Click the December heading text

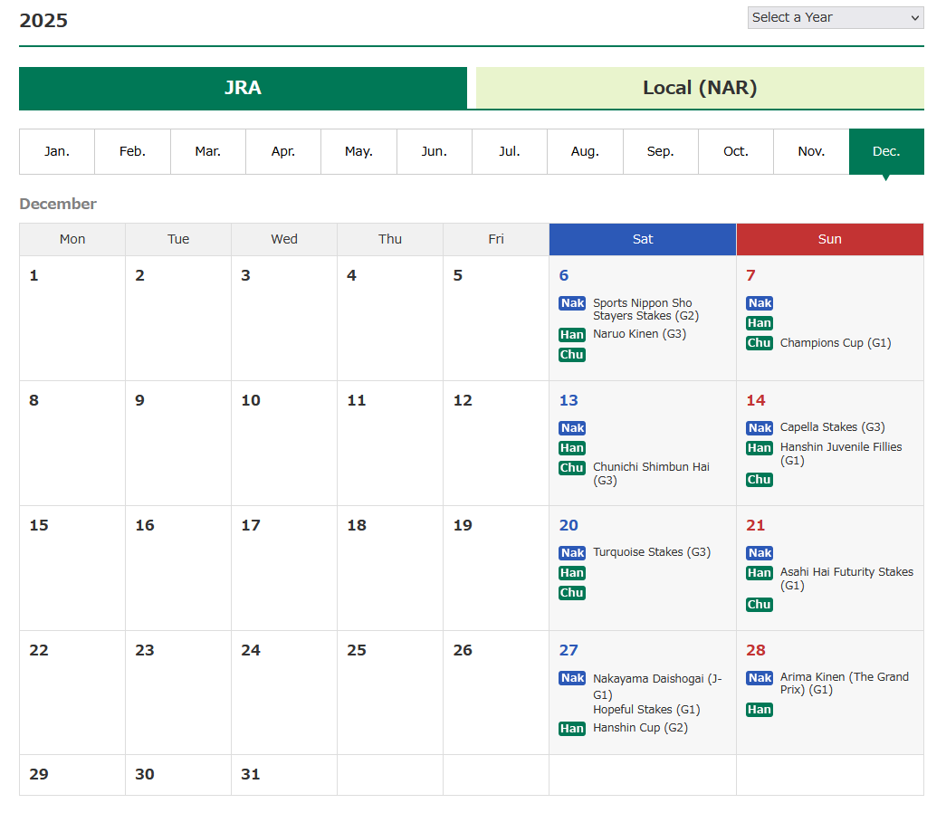point(58,204)
